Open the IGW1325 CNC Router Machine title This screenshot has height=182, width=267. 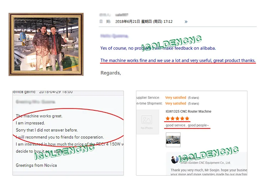pos(188,111)
